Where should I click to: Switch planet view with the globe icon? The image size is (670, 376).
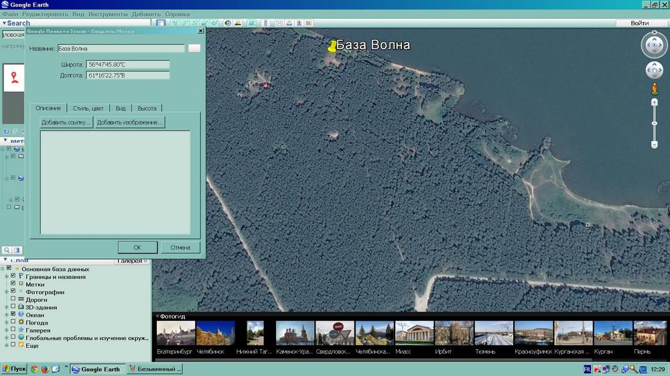pos(252,23)
